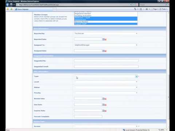Select Administrator in Member Groups list

[x=106, y=20]
